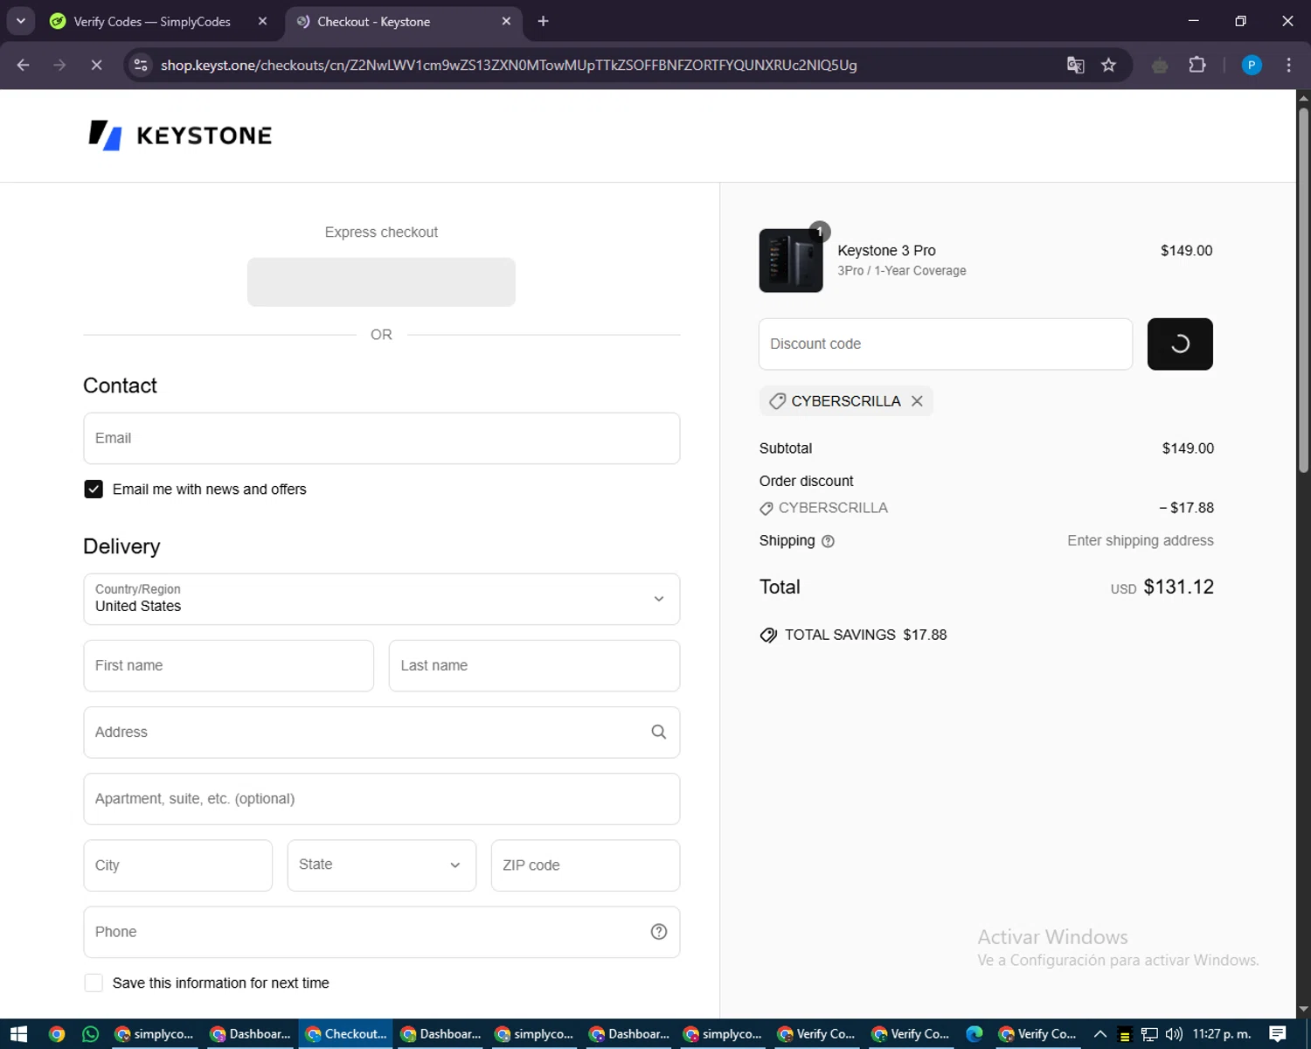1311x1049 pixels.
Task: Open the Country/Region dropdown
Action: point(382,599)
